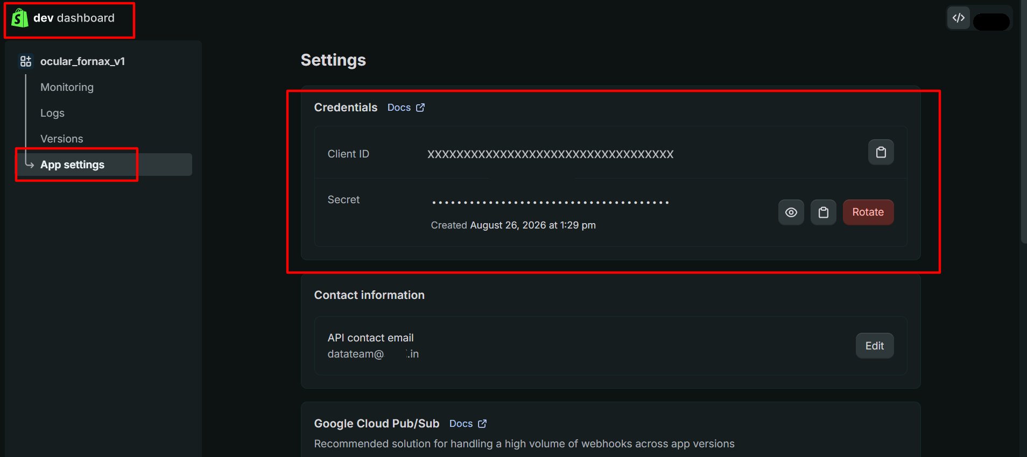Select the ocular_fornax_v1 app entry
Screen dimensions: 1027x457
click(82, 61)
